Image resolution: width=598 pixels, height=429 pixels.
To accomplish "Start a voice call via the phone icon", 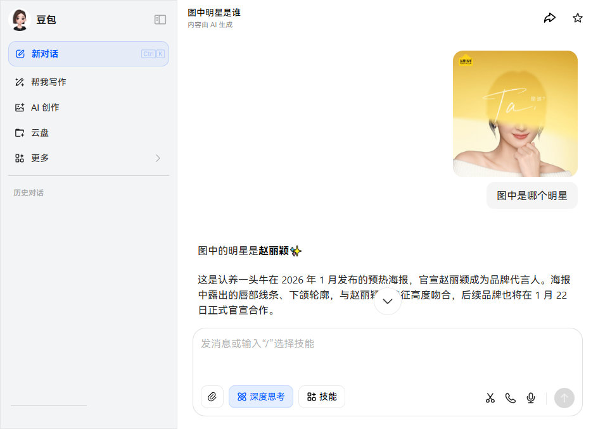I will (510, 397).
